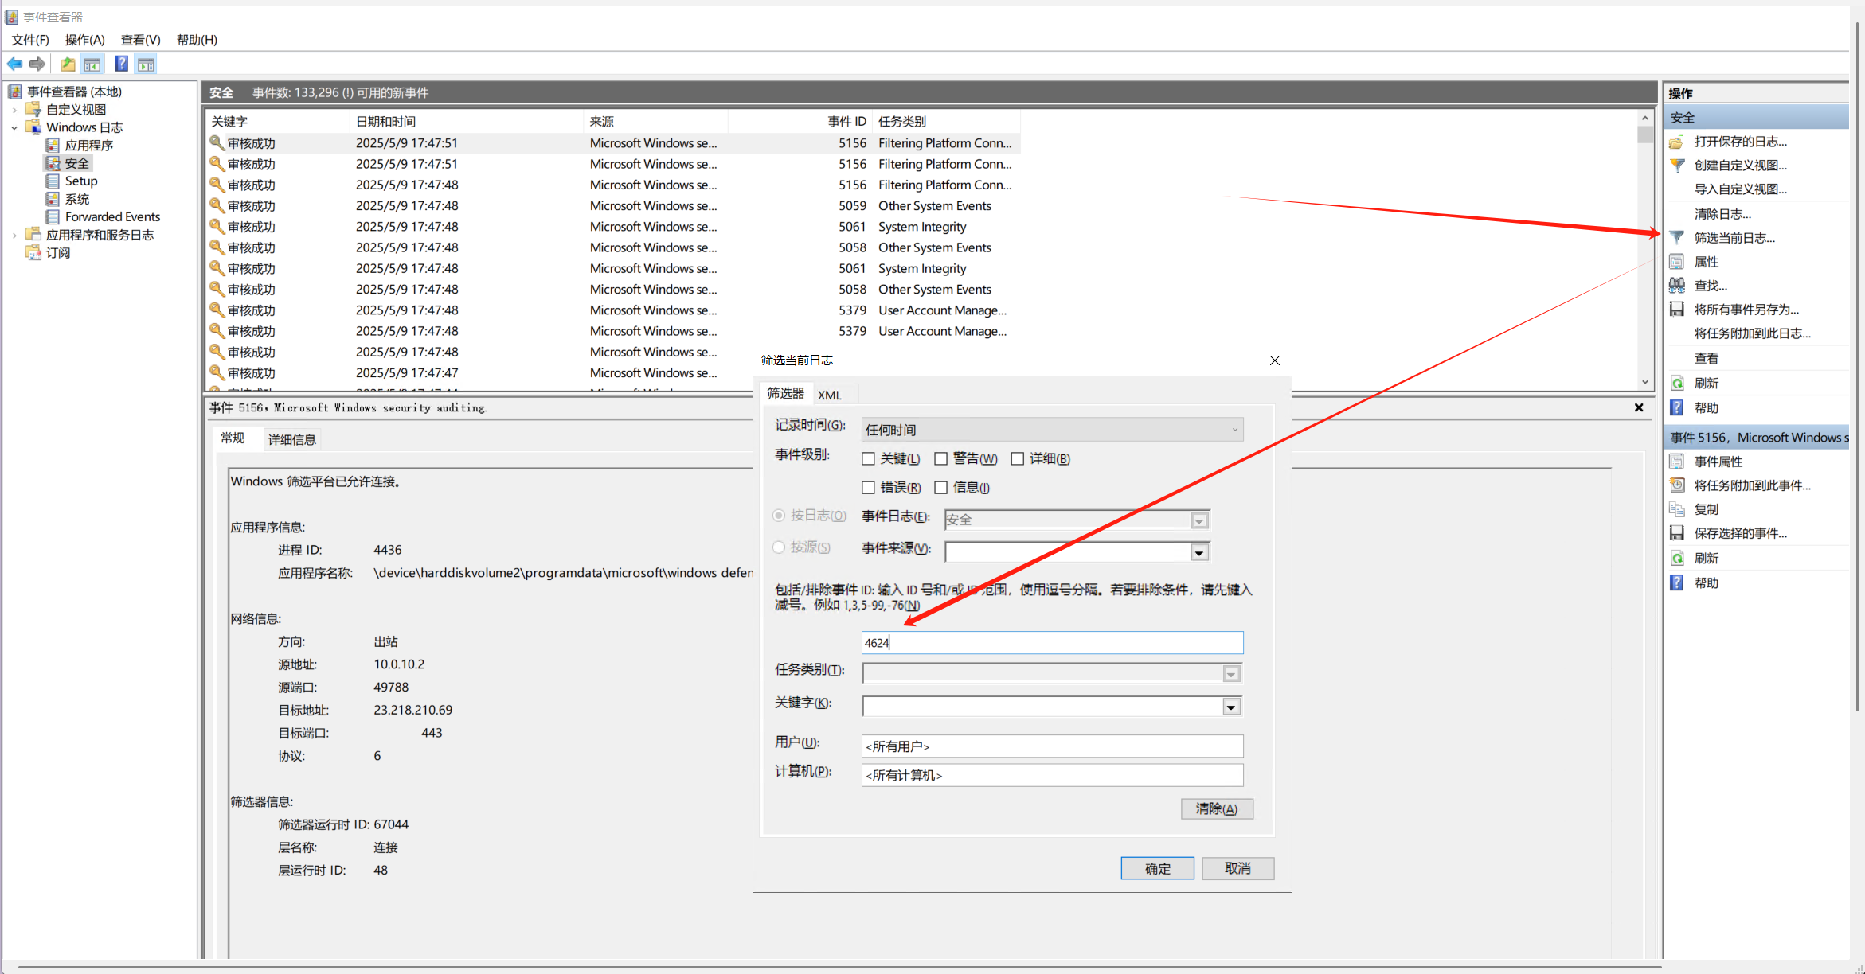The height and width of the screenshot is (974, 1865).
Task: Enable the 关键(L) critical level checkbox
Action: coord(868,458)
